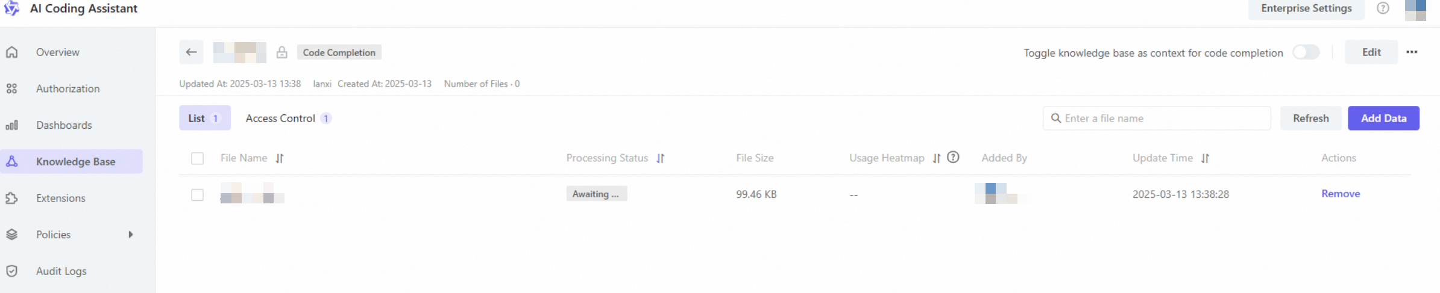Check the select-all files checkbox
The height and width of the screenshot is (293, 1440).
click(x=197, y=158)
